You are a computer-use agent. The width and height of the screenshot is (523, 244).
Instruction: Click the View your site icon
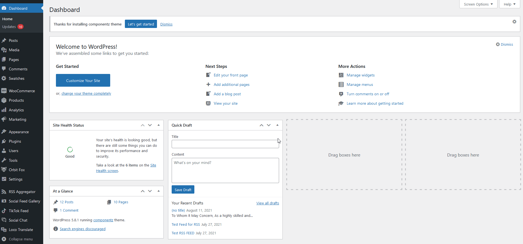pos(208,103)
